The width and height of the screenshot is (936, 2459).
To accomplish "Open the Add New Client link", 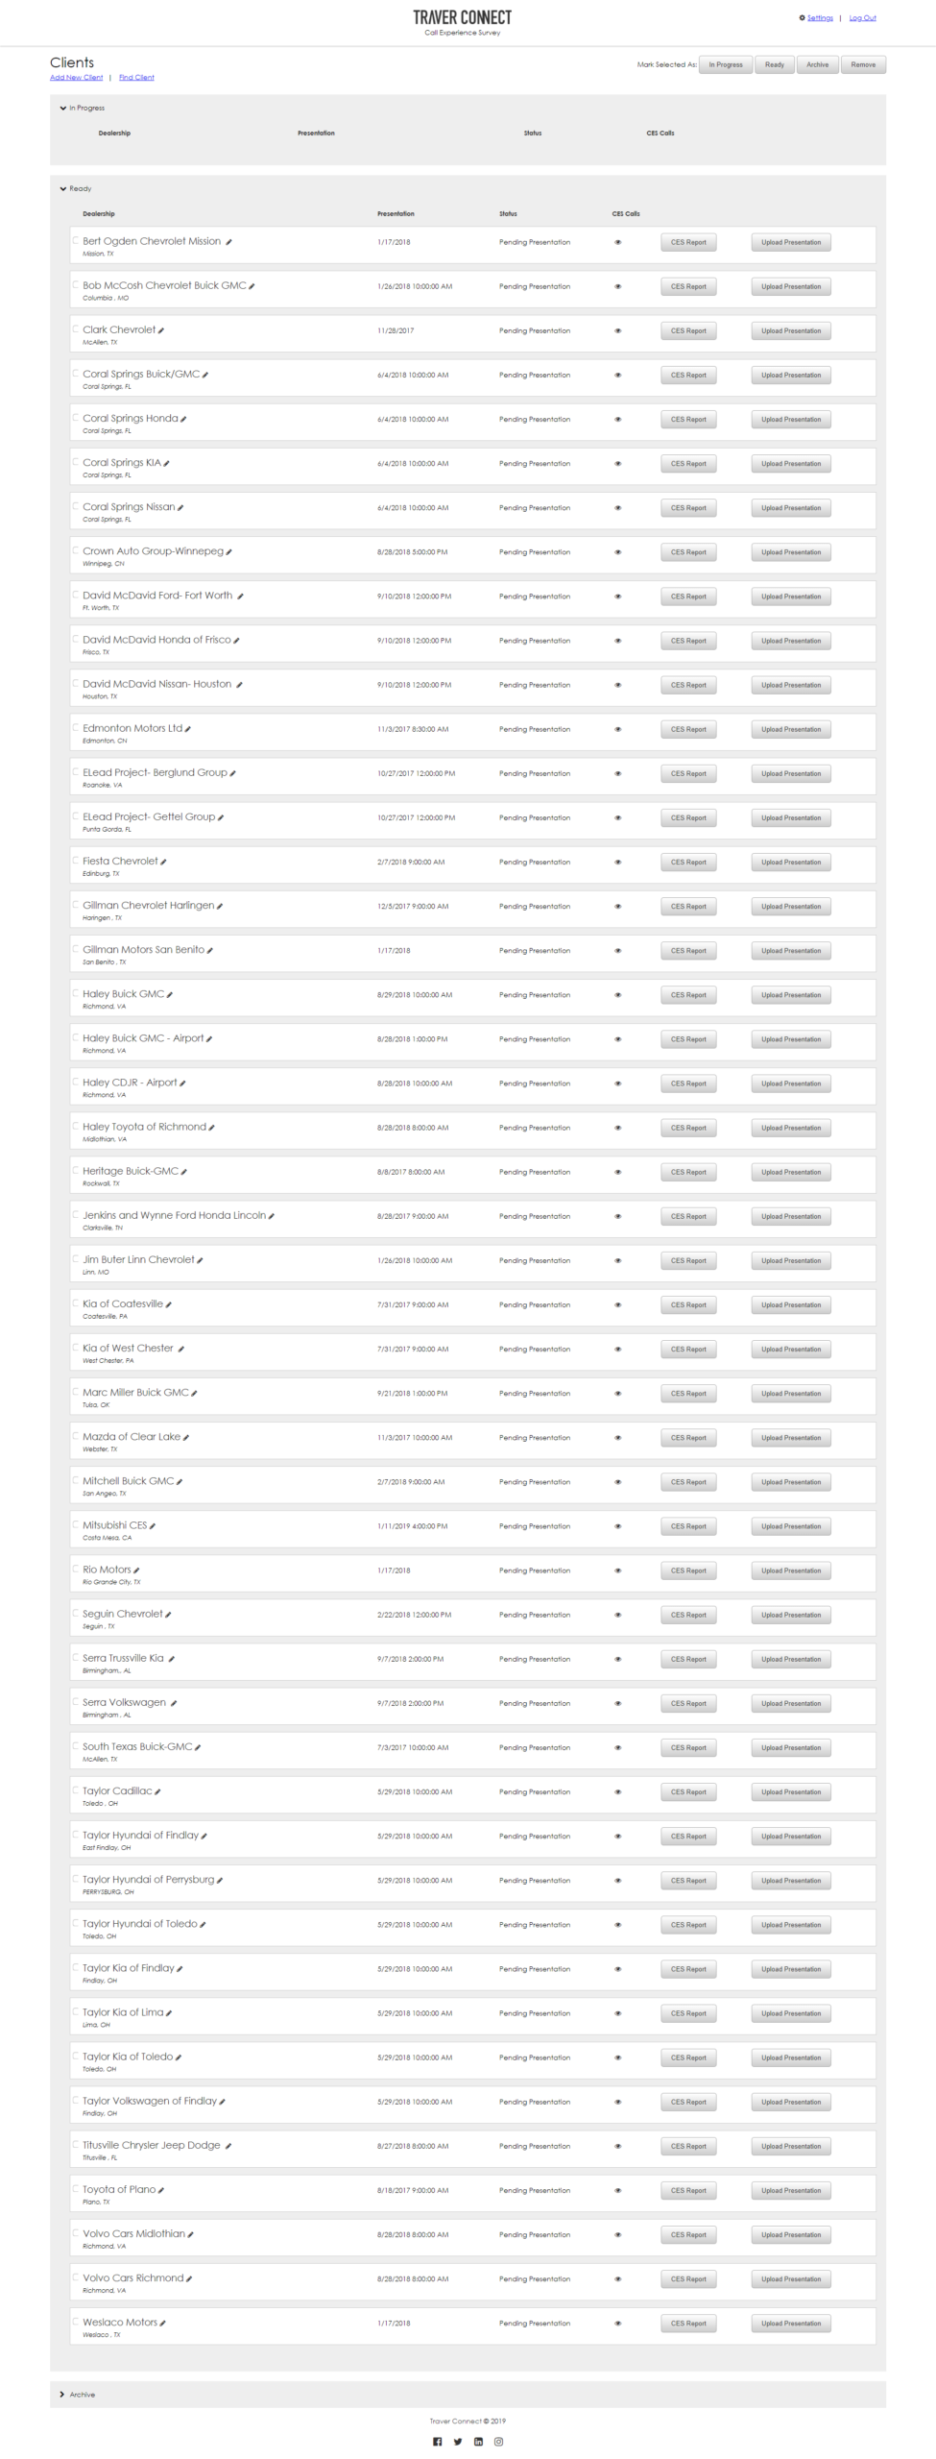I will pyautogui.click(x=76, y=78).
